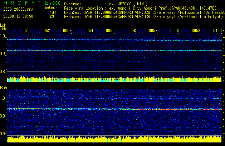Click the Lch 0.9 frequency label
Image resolution: width=225 pixels, height=146 pixels.
(3, 54)
